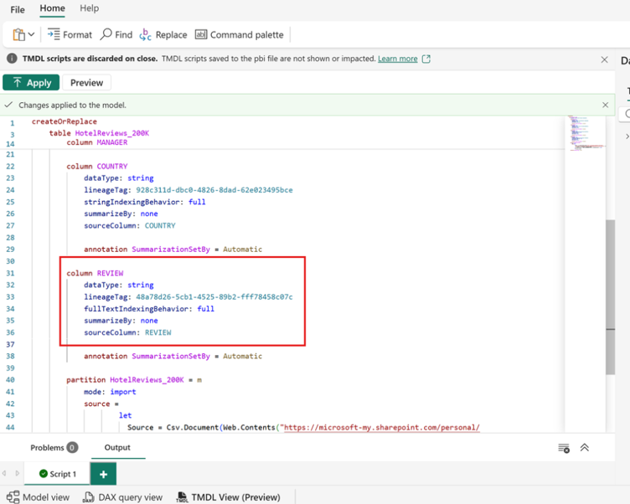
Task: Click the external link icon beside Learn more
Action: click(x=426, y=59)
